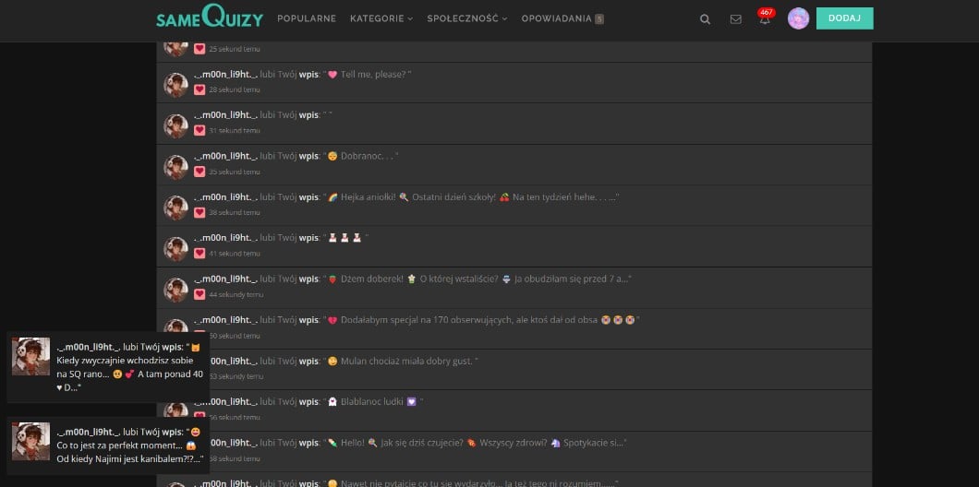The image size is (979, 487).
Task: Expand the SPOŁECZNOŚĆ dropdown menu
Action: (x=466, y=18)
